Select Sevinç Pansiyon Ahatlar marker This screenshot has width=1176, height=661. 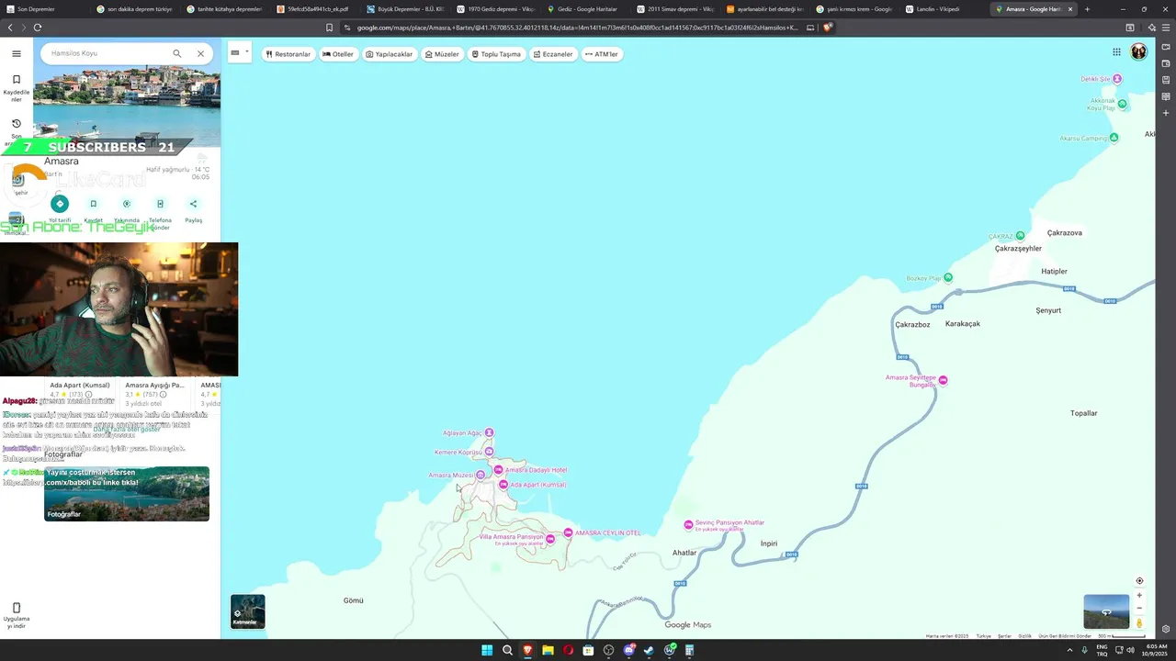point(688,525)
